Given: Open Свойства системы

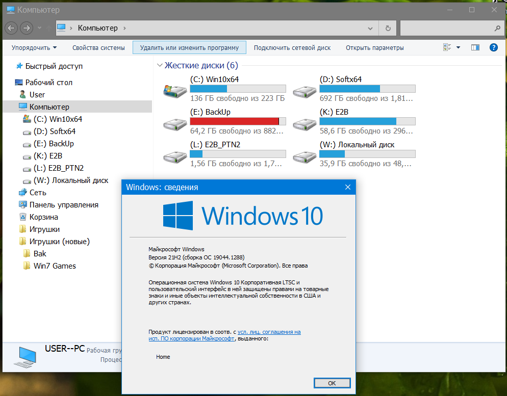Looking at the screenshot, I should pos(98,48).
